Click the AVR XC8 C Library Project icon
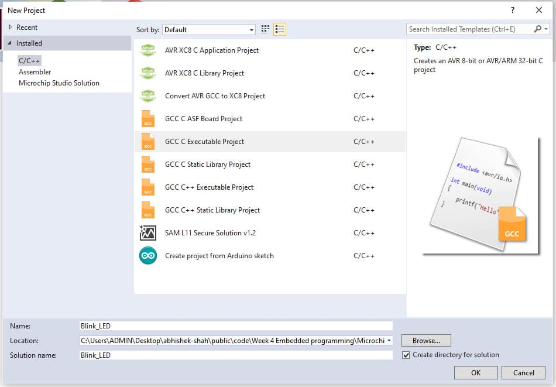Screen dimensions: 556x387 coord(148,73)
